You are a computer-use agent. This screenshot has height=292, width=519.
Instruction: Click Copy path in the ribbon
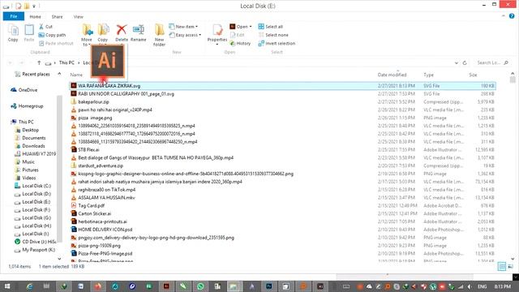pyautogui.click(x=52, y=35)
